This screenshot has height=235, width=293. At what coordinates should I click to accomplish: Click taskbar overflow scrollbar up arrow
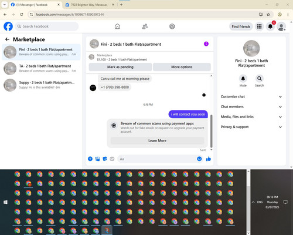coord(248,172)
